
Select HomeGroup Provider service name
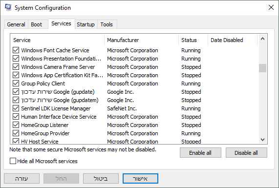(45, 133)
